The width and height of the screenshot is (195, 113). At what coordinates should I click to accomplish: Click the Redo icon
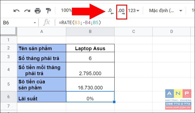tap(27, 11)
